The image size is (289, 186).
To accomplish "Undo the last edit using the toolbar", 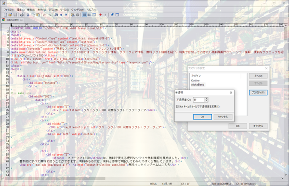I will (x=44, y=15).
